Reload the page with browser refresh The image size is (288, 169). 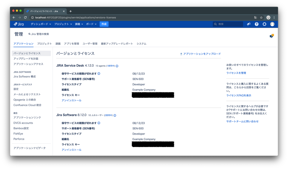click(x=25, y=17)
